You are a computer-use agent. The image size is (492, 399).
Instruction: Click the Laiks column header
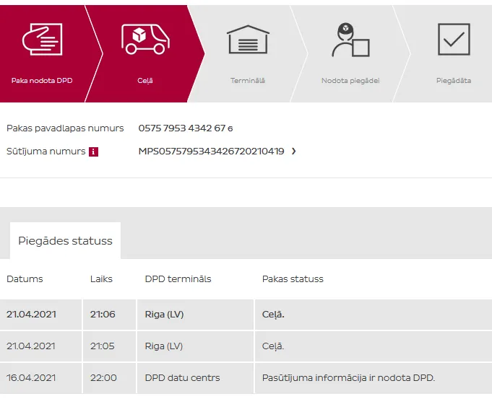click(x=101, y=279)
